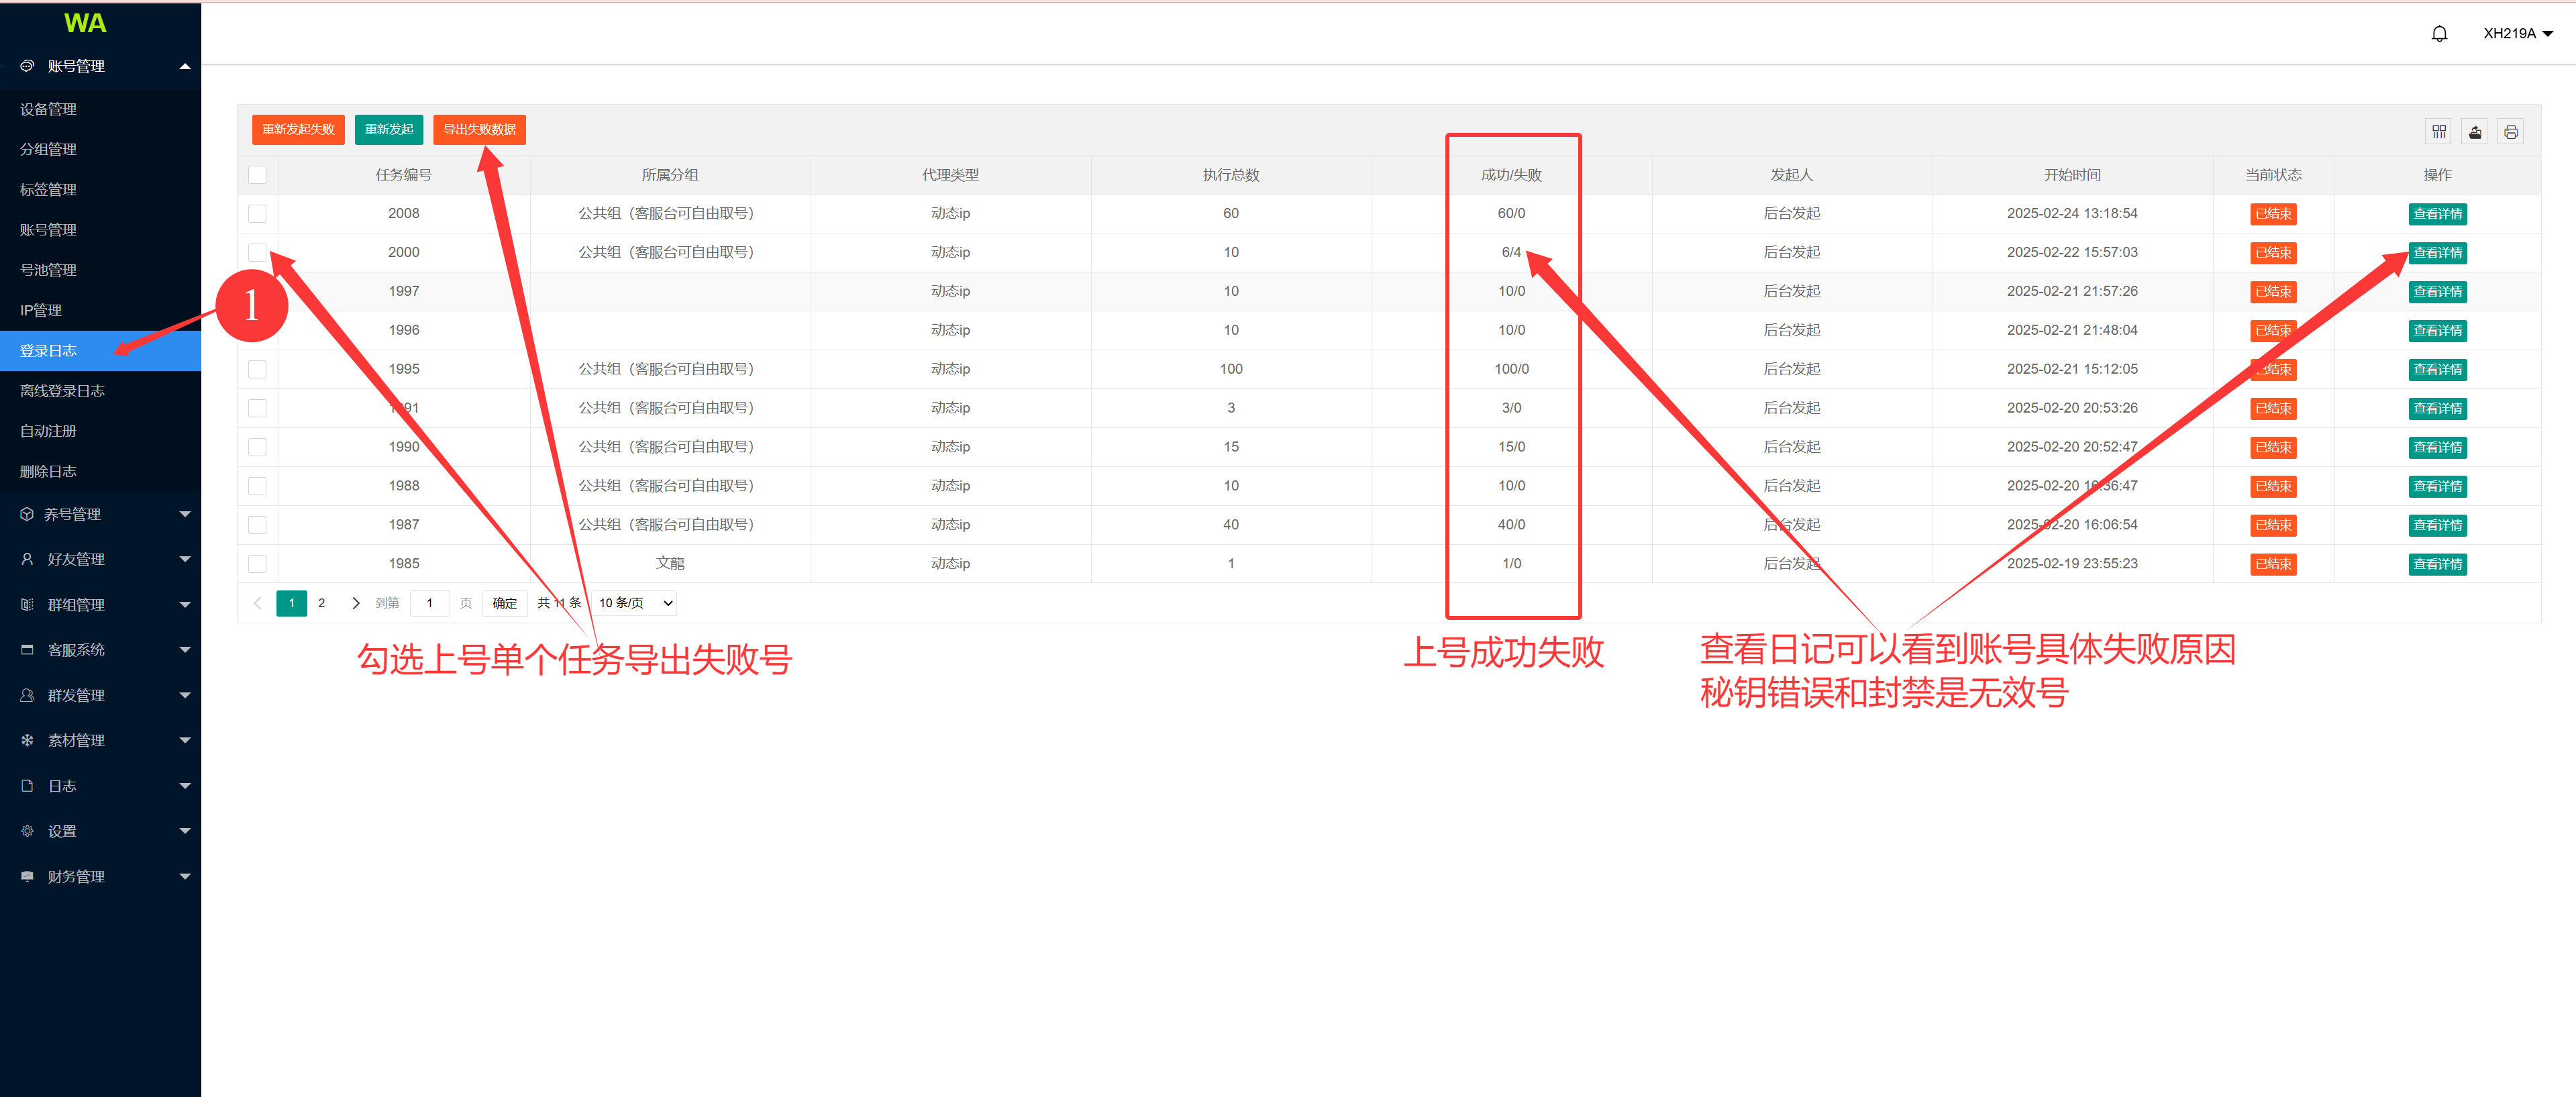Click the export table icon
This screenshot has height=1097, width=2576.
[x=2475, y=132]
